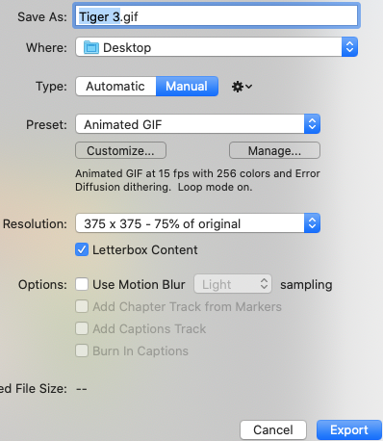The height and width of the screenshot is (441, 383).
Task: Open the gear action menu beside Type
Action: point(242,87)
